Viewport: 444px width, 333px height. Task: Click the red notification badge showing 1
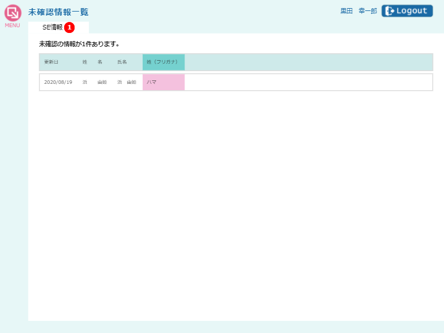[69, 27]
